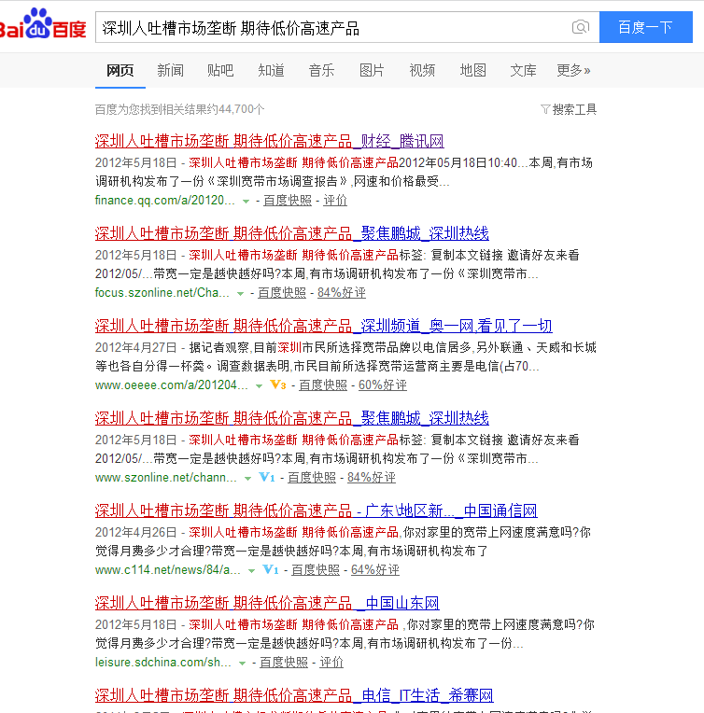Open the 财经_腾讯网 result title
The image size is (704, 713).
coord(269,141)
